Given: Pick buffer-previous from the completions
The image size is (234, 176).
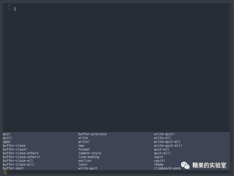Looking at the screenshot, I should point(93,134).
